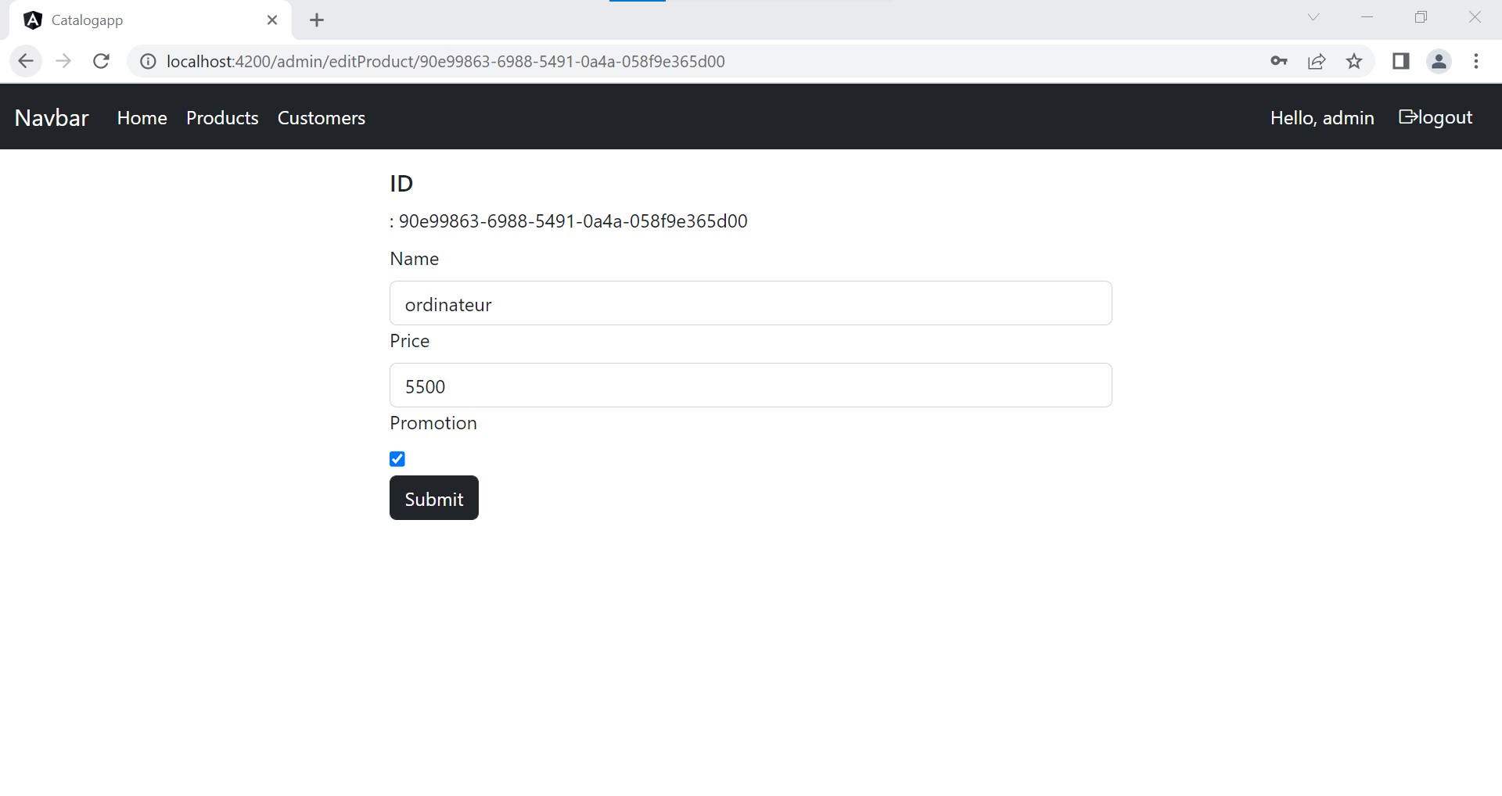Close the Catalogapp tab

coord(272,20)
